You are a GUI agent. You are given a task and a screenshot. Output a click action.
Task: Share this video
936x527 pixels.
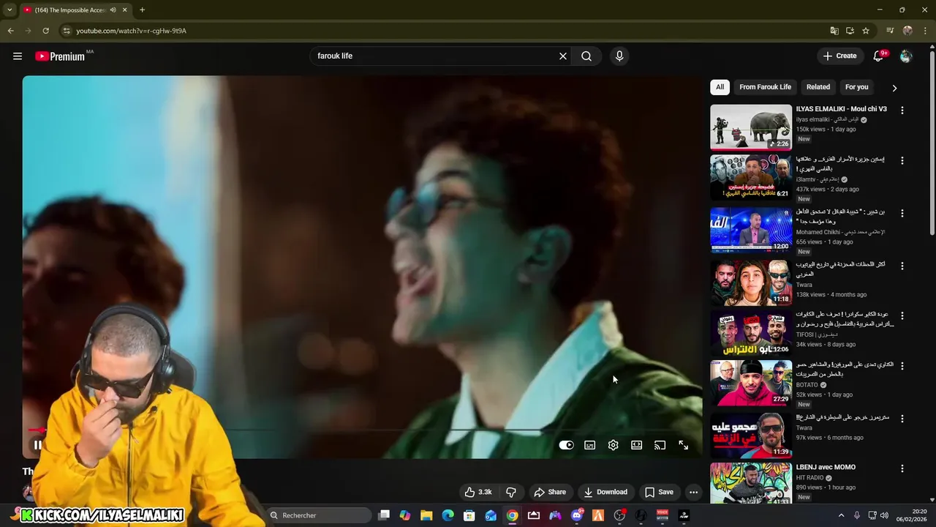[550, 492]
